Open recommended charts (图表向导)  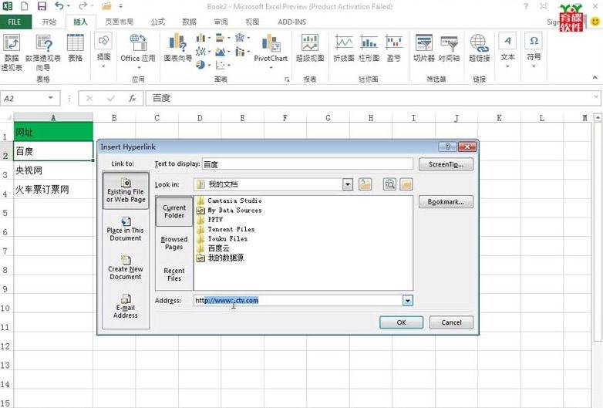pos(177,48)
